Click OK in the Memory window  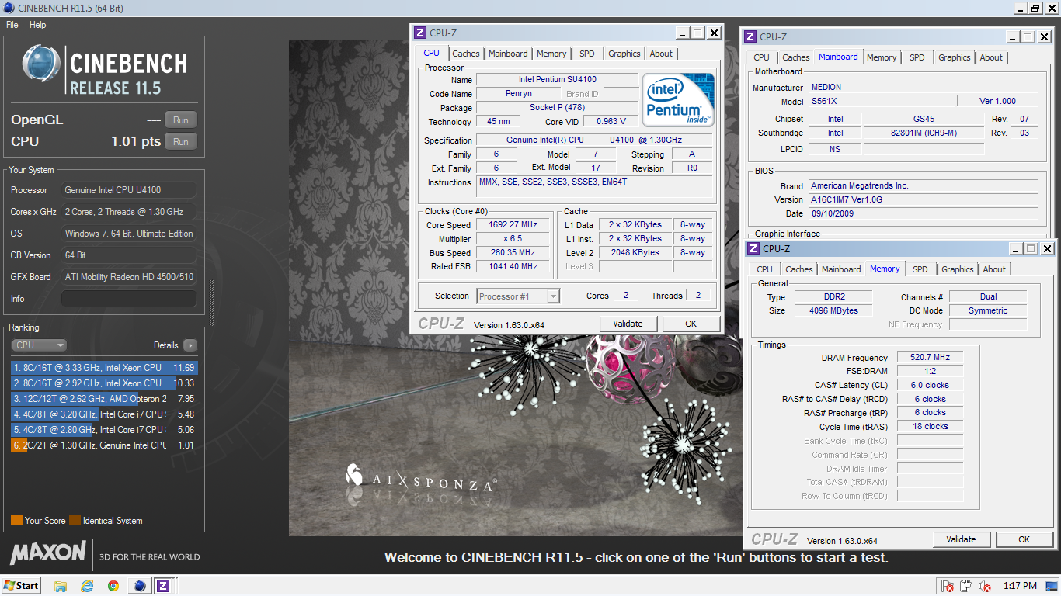(x=1024, y=539)
